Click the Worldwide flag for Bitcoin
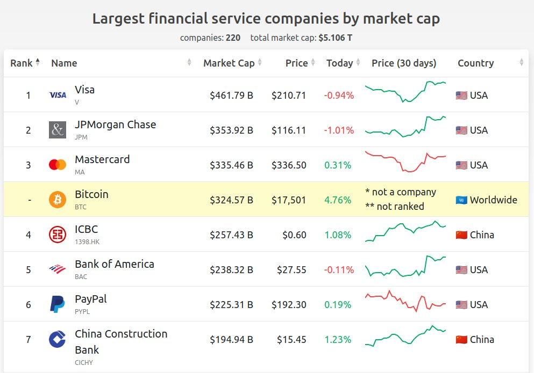The width and height of the screenshot is (534, 373). [x=461, y=200]
